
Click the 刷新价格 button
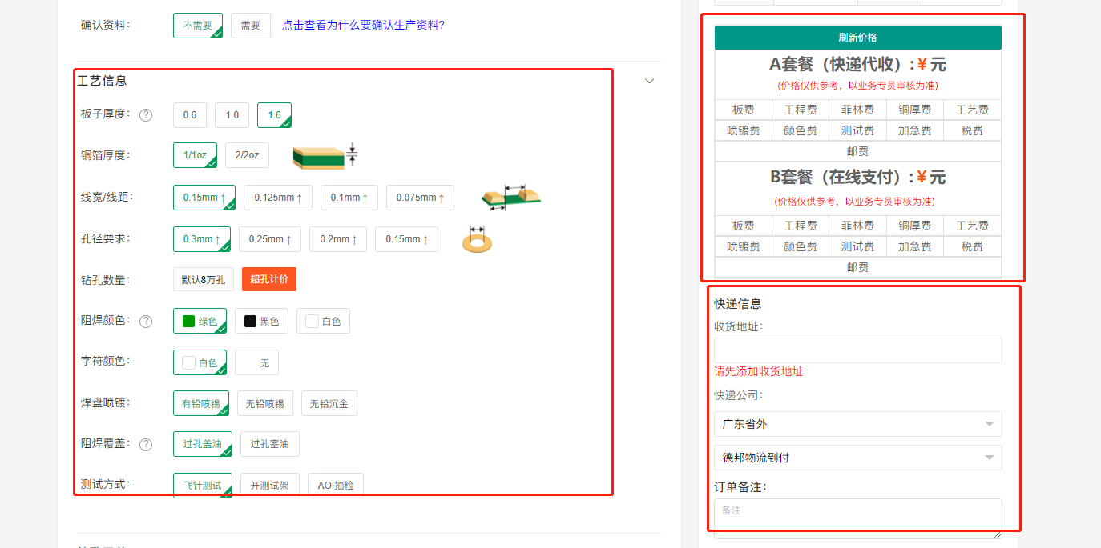pos(857,37)
